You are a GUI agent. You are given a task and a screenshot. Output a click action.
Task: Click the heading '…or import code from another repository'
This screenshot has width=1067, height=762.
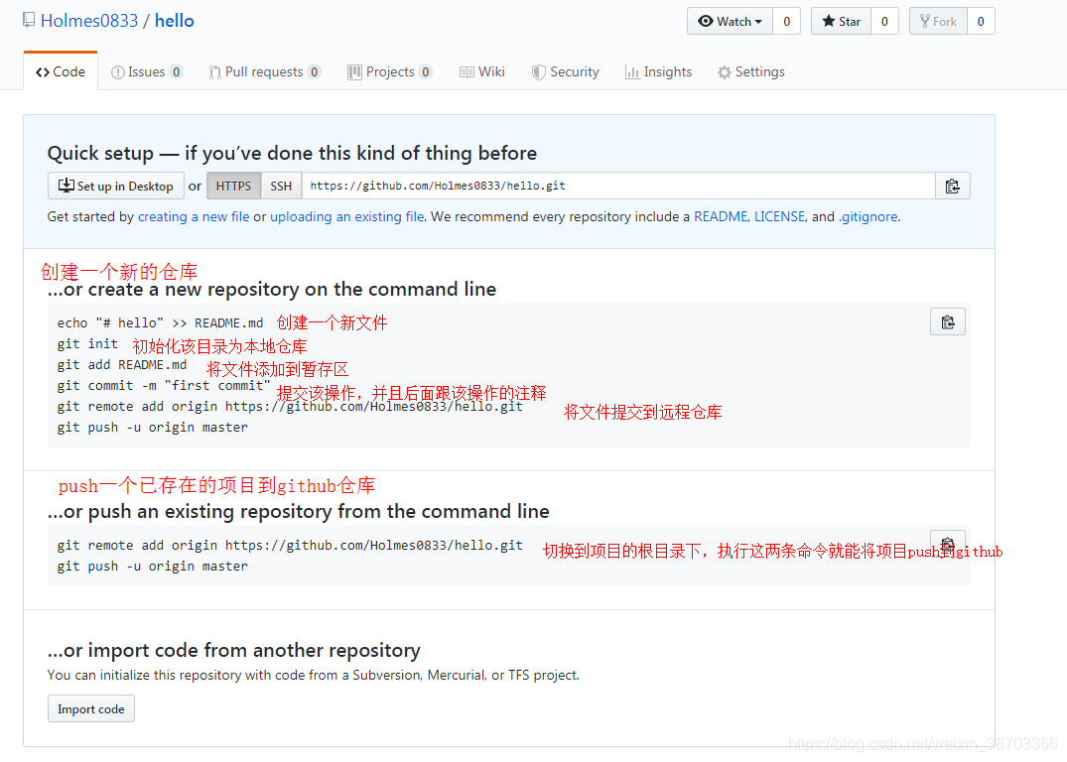tap(234, 651)
